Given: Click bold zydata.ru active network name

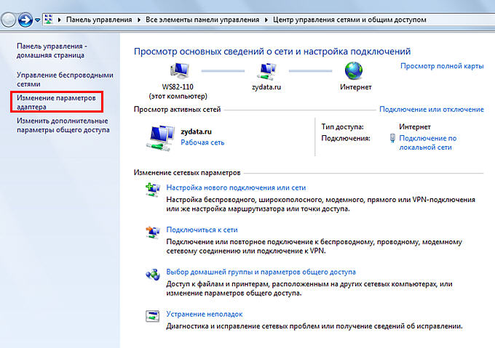Looking at the screenshot, I should coord(196,131).
